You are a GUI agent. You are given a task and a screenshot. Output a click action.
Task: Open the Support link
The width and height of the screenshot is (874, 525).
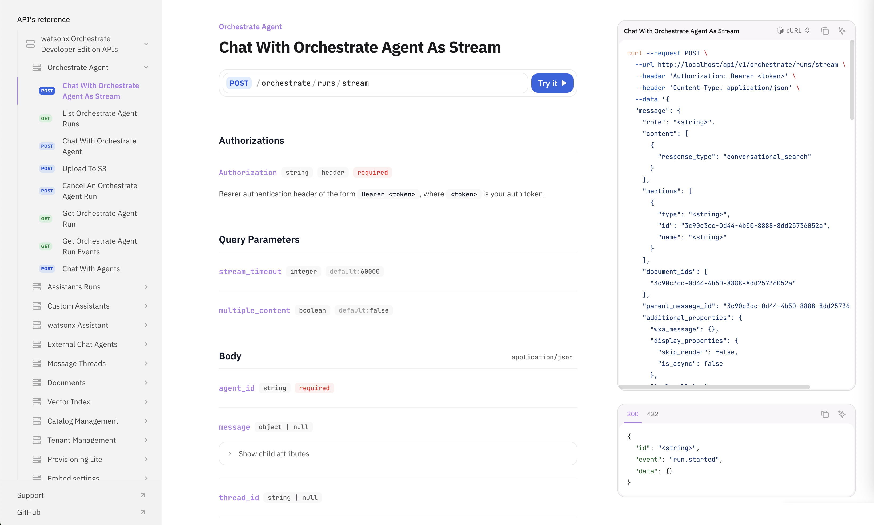30,495
